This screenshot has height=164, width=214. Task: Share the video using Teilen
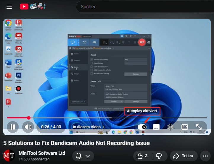pyautogui.click(x=184, y=156)
